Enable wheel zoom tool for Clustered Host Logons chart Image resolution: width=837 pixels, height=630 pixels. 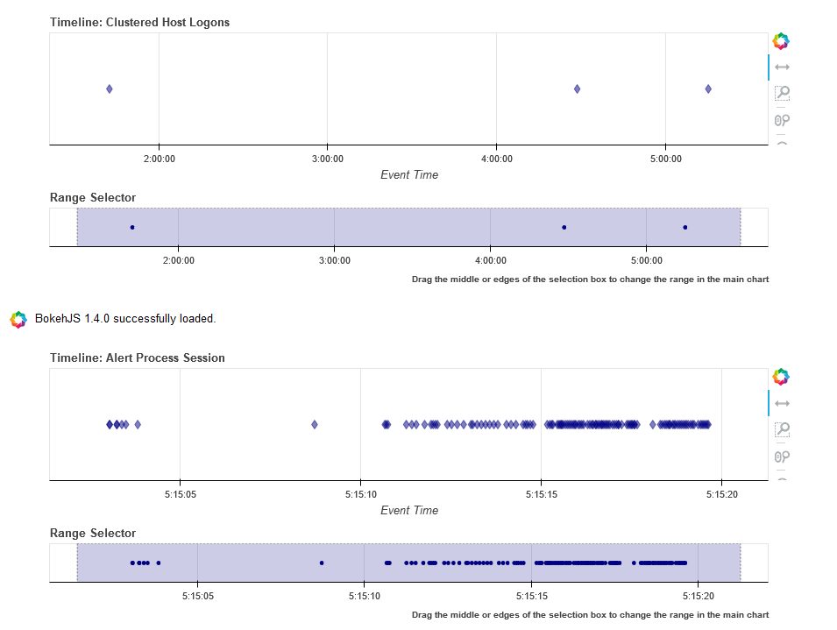point(782,121)
